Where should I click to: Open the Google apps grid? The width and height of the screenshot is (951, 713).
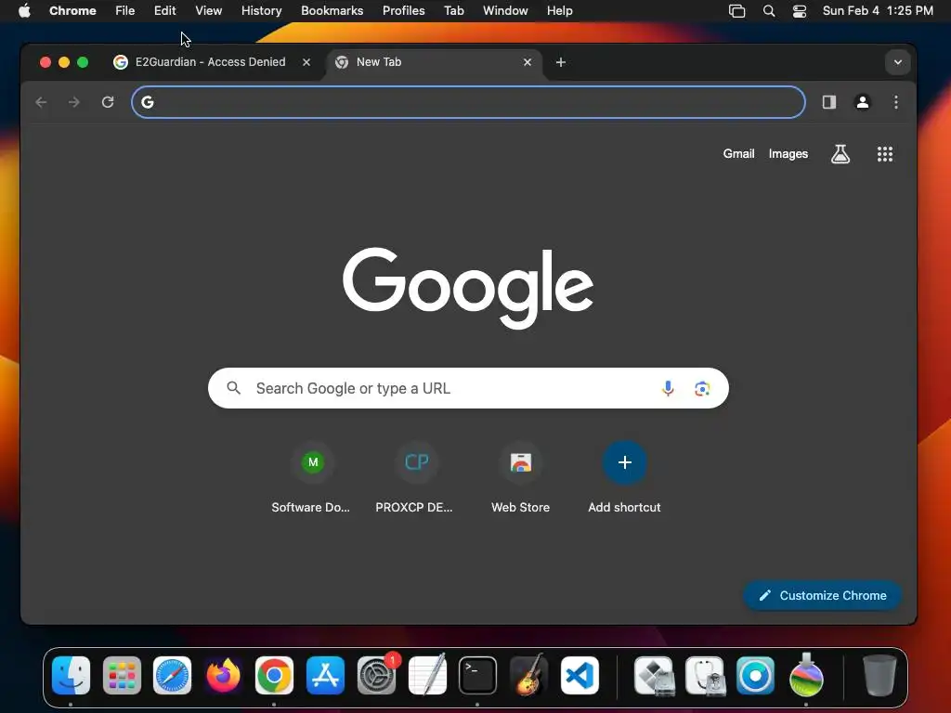[885, 154]
